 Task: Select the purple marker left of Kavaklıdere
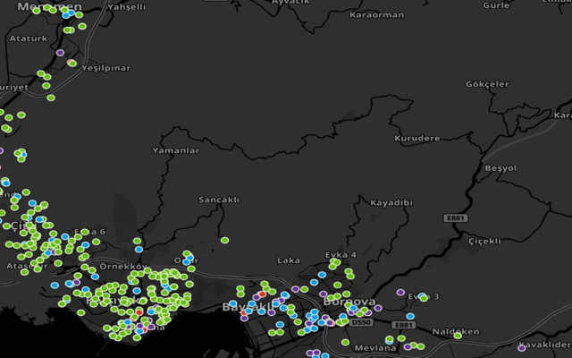pos(521,347)
